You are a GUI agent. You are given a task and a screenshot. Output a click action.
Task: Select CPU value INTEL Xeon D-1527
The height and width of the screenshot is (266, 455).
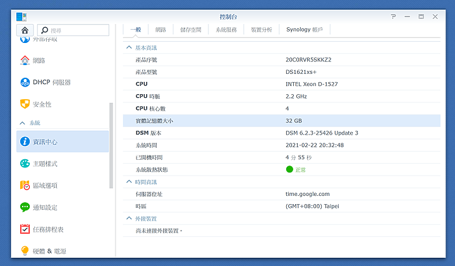click(312, 84)
